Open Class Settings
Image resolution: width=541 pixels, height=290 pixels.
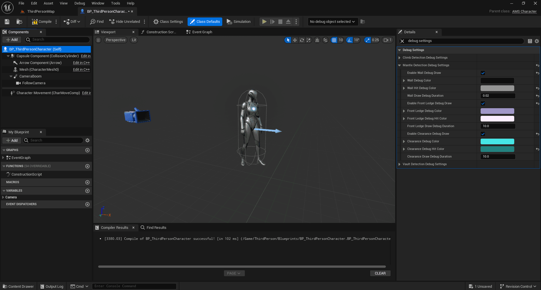point(168,22)
